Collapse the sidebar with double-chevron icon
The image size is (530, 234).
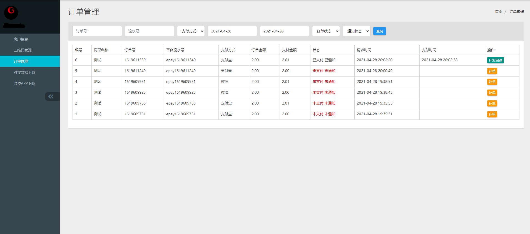click(x=51, y=96)
